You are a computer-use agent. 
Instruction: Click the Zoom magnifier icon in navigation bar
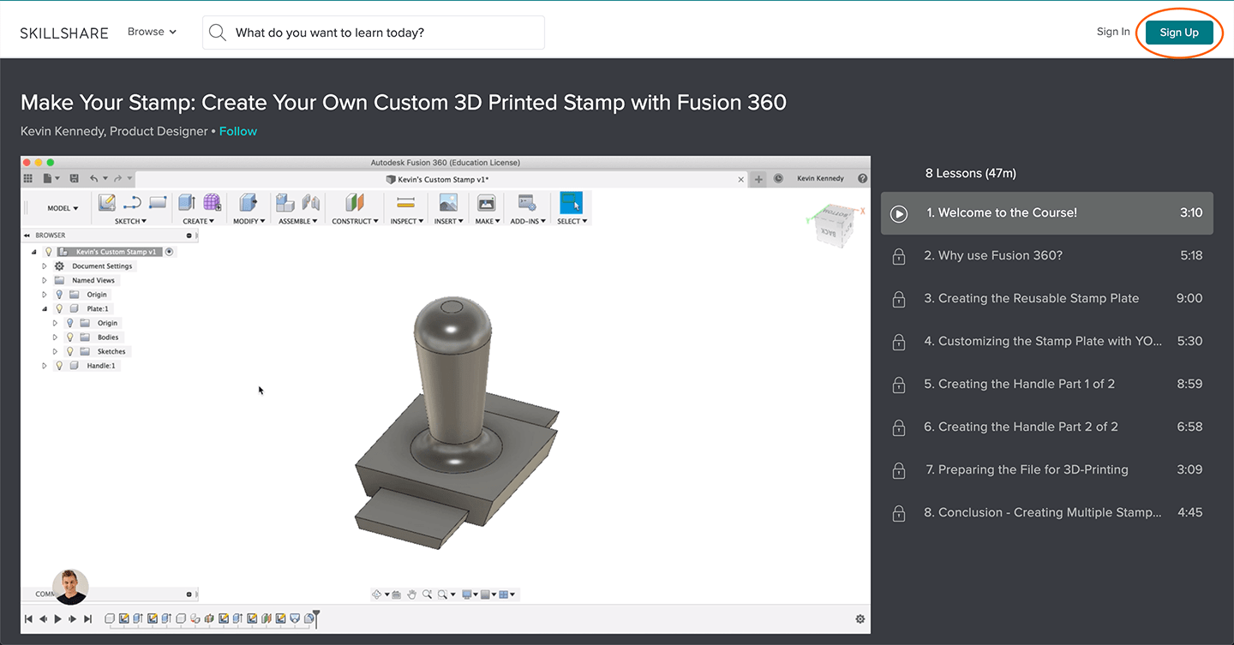click(427, 594)
